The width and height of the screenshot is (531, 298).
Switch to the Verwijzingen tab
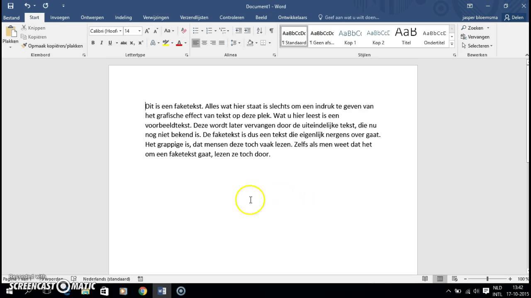click(x=156, y=17)
